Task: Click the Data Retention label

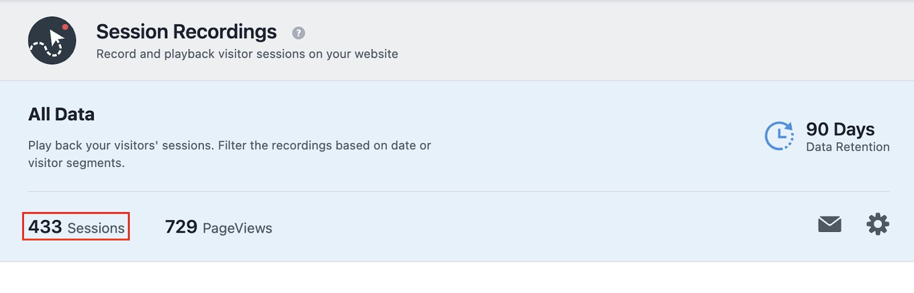Action: tap(848, 147)
